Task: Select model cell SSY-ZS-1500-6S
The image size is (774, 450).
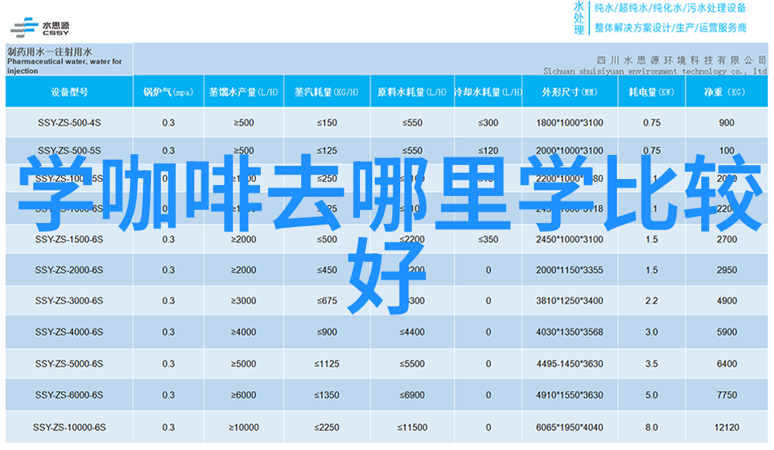Action: pos(69,239)
